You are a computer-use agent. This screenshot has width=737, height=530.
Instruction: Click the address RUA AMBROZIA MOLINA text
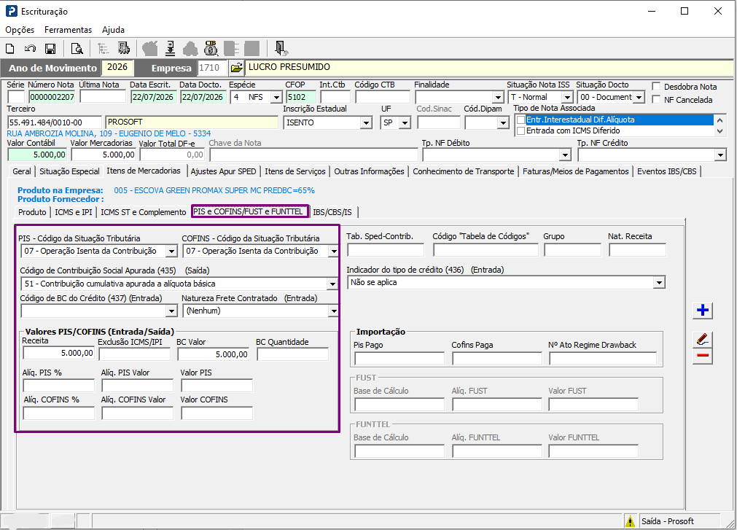pyautogui.click(x=109, y=133)
